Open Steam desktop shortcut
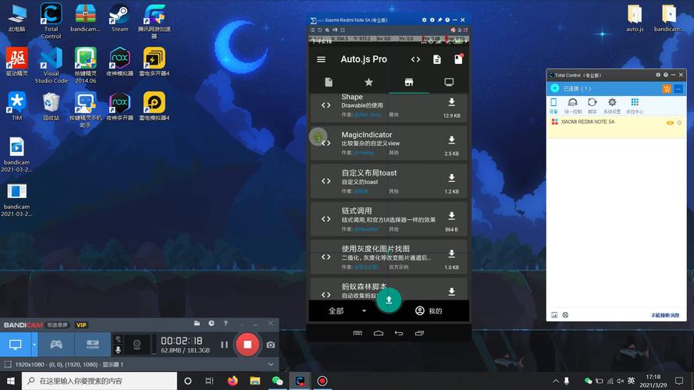Viewport: 694px width, 390px height. (119, 18)
